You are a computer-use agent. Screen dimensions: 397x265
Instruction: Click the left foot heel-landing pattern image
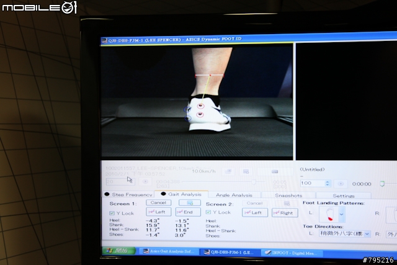point(329,214)
